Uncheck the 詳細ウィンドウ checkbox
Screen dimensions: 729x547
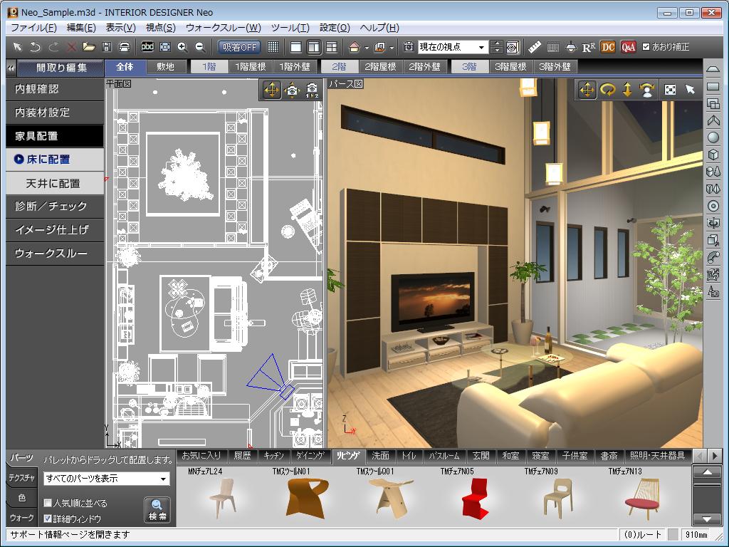(48, 519)
